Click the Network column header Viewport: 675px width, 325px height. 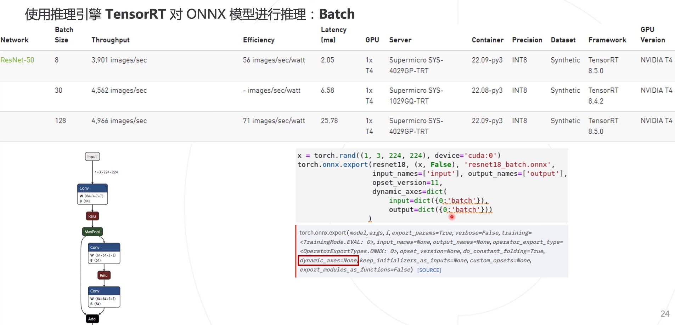click(x=15, y=40)
